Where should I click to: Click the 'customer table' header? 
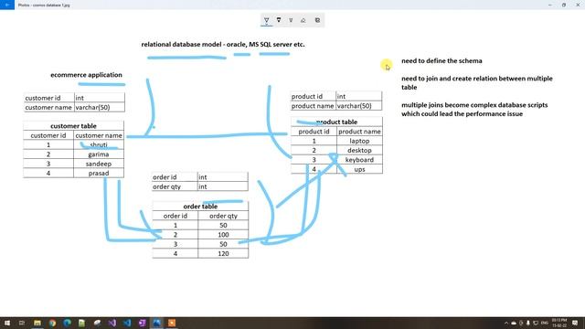(73, 126)
